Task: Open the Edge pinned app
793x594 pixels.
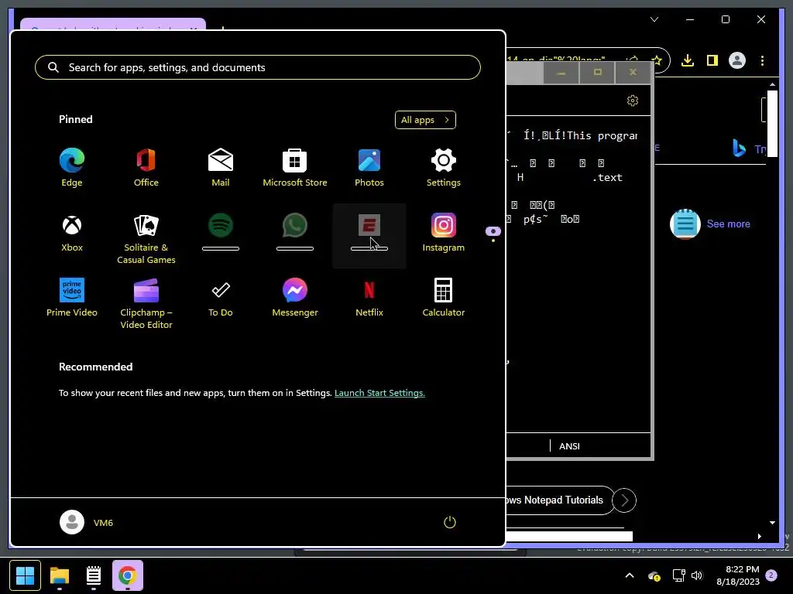Action: pos(72,167)
